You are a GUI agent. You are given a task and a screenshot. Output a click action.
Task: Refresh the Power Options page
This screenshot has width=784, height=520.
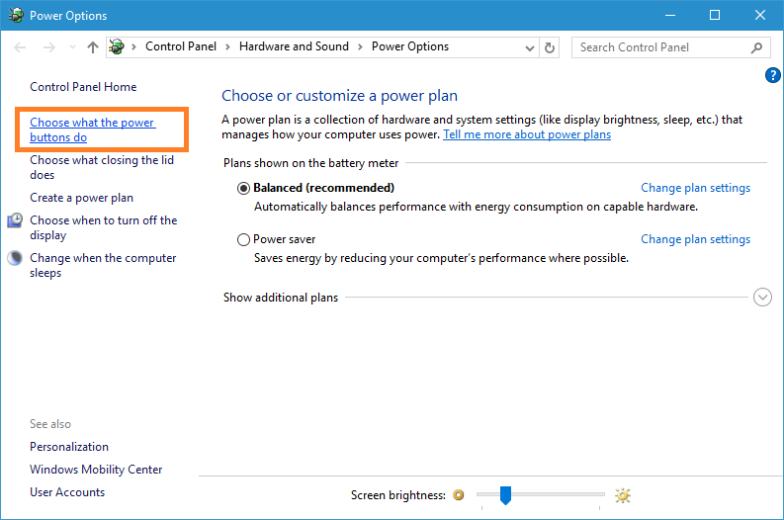tap(549, 48)
